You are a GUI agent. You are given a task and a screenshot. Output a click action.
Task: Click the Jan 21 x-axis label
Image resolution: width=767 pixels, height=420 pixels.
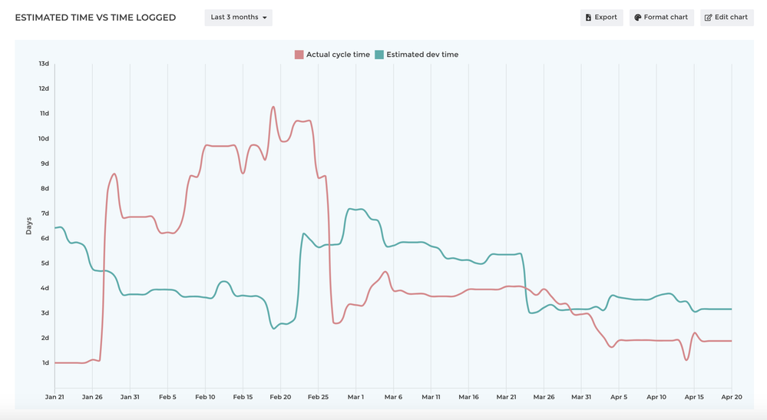click(x=55, y=397)
